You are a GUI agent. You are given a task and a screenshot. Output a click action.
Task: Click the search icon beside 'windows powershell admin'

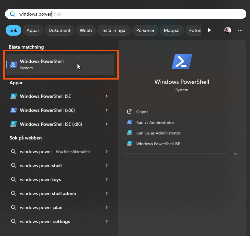tap(14, 193)
